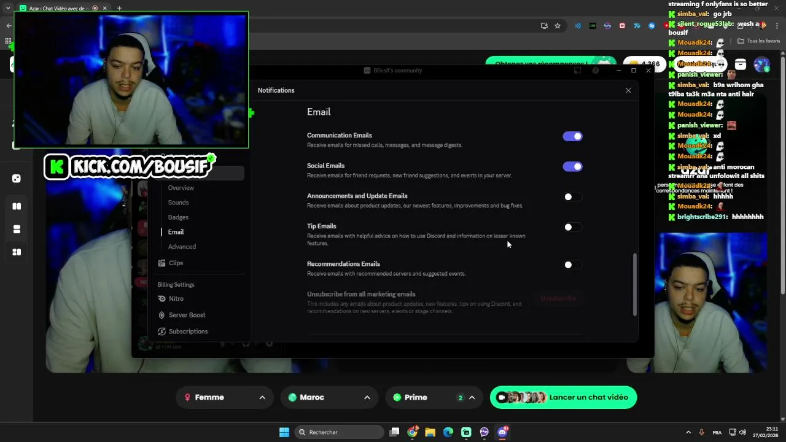786x442 pixels.
Task: Click the grid layout icon in Azar
Action: pos(17,252)
